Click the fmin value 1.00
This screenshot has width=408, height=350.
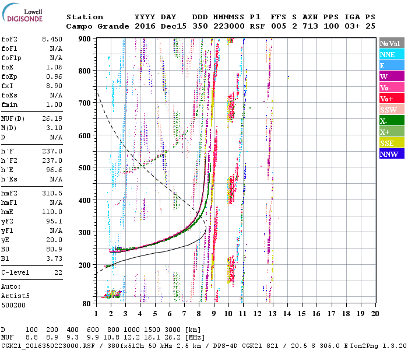[54, 104]
